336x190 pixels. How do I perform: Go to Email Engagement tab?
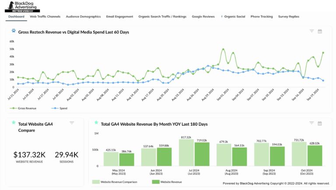click(119, 17)
